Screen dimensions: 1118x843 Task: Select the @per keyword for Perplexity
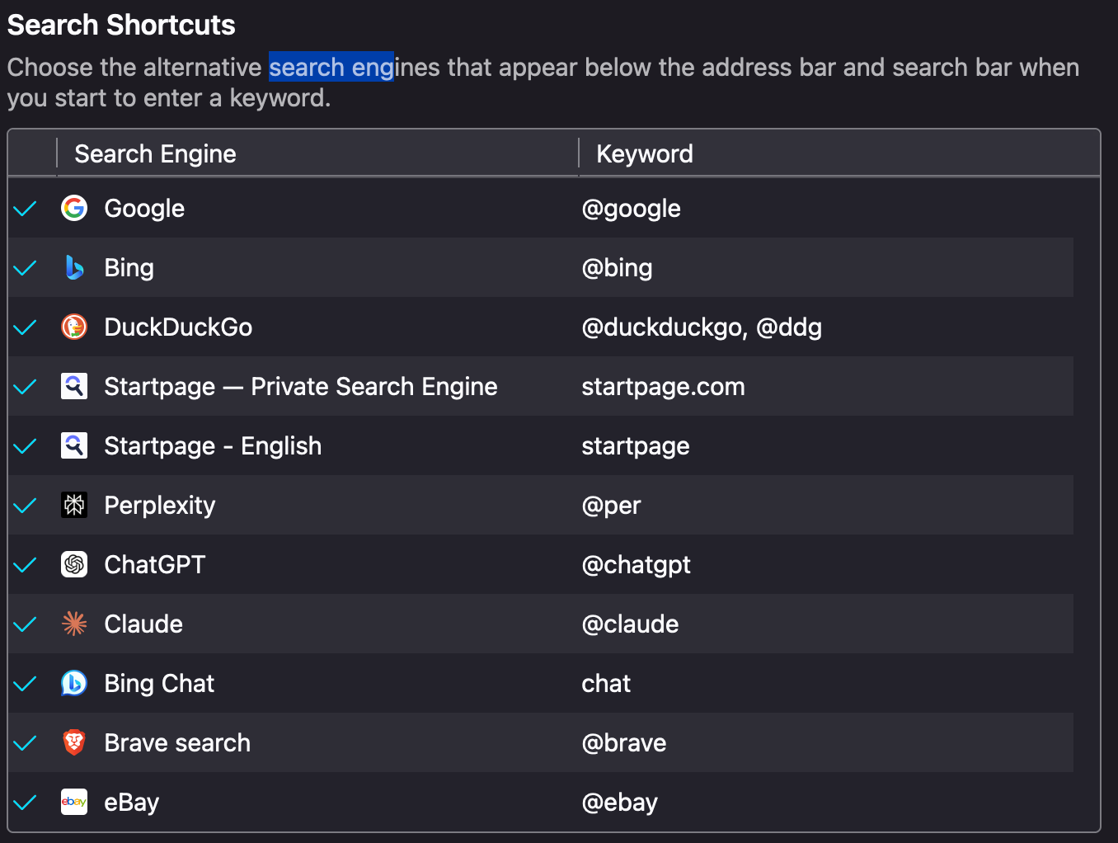pos(611,505)
